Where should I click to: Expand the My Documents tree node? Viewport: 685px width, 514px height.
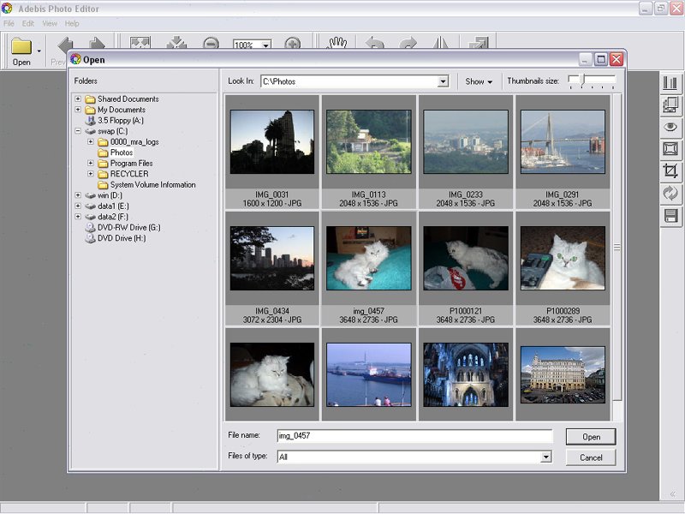(79, 110)
